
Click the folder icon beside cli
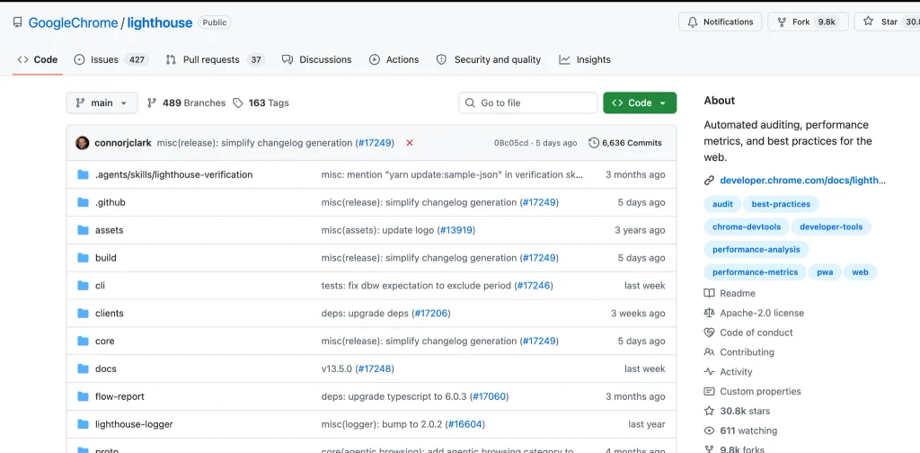83,285
